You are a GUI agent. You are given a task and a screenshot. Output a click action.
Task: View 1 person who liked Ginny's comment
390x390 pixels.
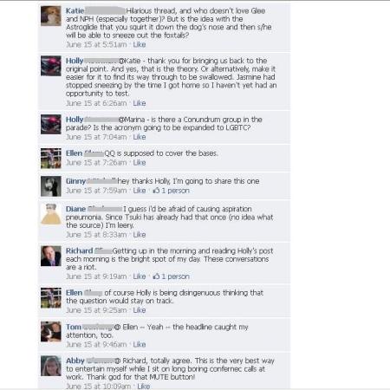click(x=175, y=191)
